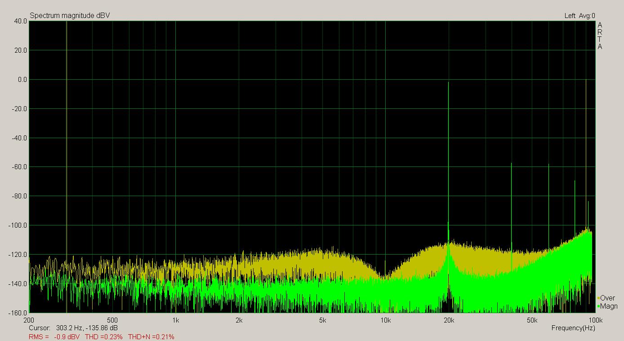The image size is (624, 341).
Task: Click the vertical "ARTA" label
Action: click(600, 36)
